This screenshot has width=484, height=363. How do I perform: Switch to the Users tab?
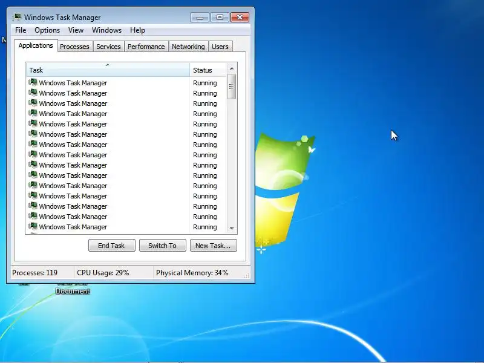(x=220, y=47)
